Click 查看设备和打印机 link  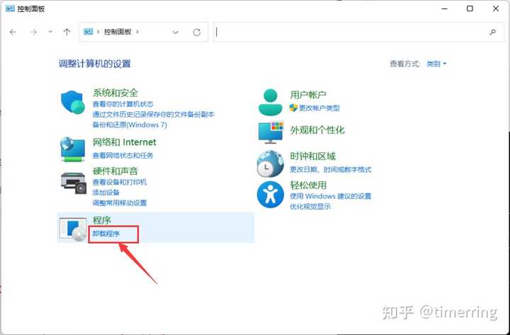coord(120,182)
